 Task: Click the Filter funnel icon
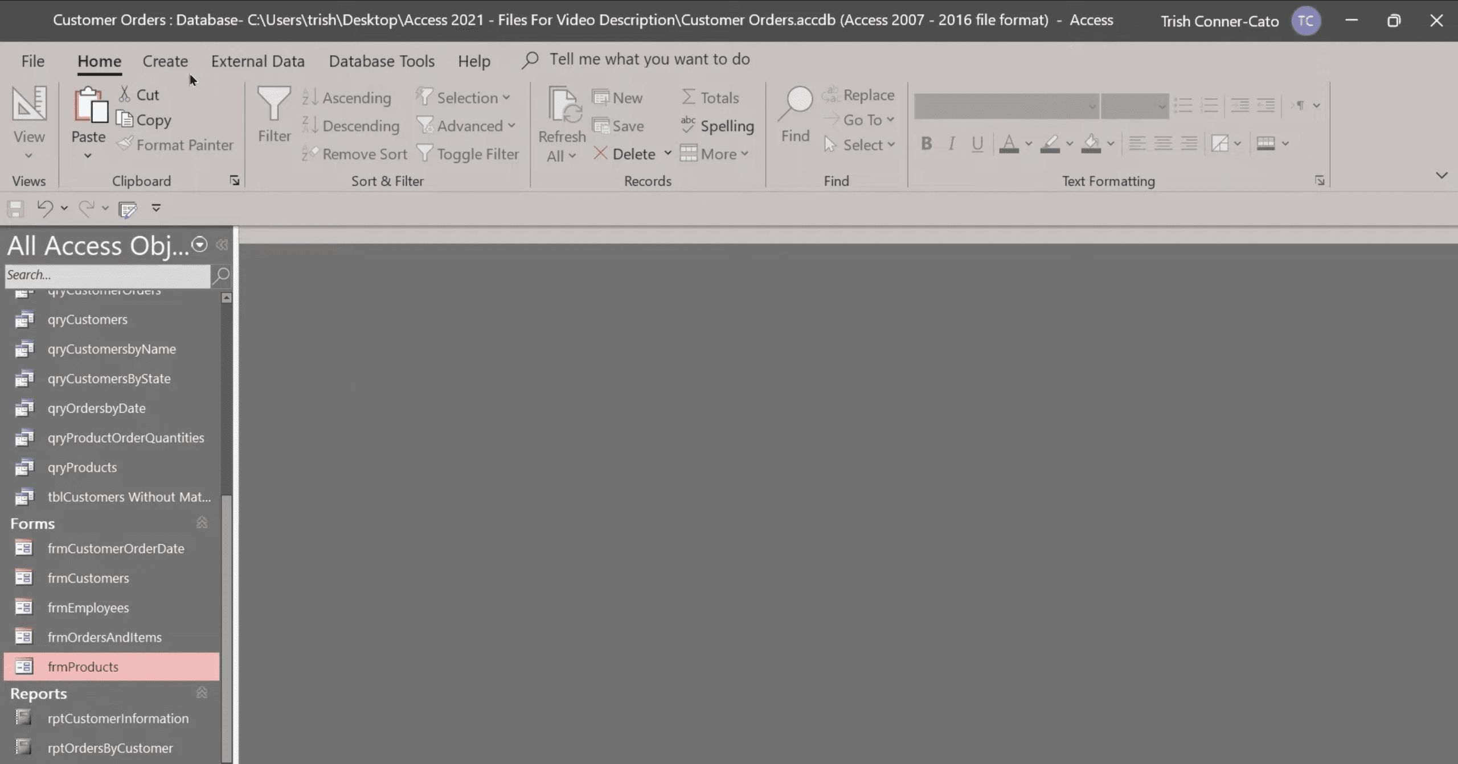tap(274, 104)
